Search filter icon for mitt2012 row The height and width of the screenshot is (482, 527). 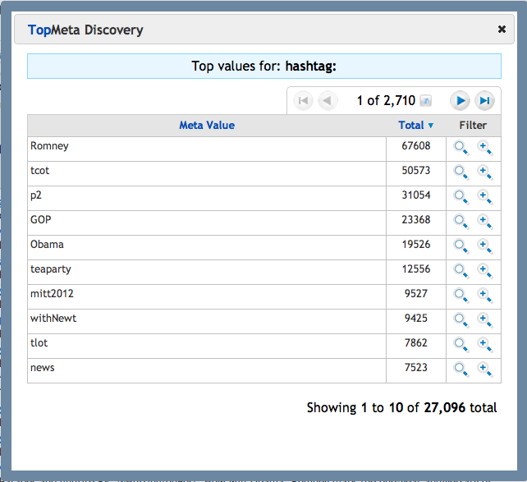coord(461,296)
